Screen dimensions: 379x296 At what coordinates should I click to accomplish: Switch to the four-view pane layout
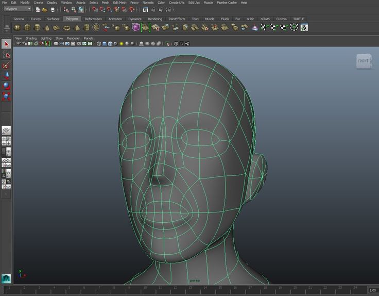click(x=6, y=141)
